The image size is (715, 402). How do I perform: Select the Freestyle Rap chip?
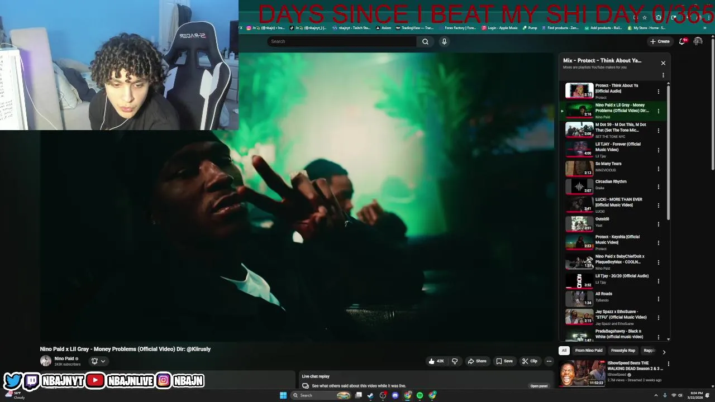pos(623,351)
